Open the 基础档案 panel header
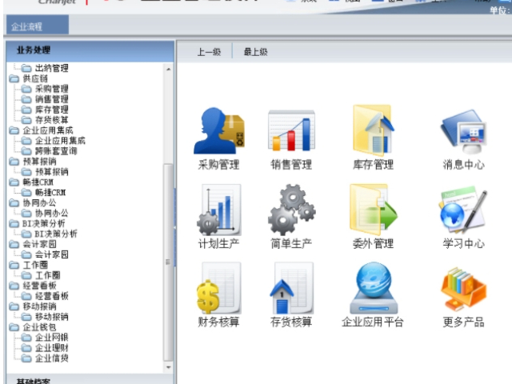The width and height of the screenshot is (512, 384). click(90, 379)
